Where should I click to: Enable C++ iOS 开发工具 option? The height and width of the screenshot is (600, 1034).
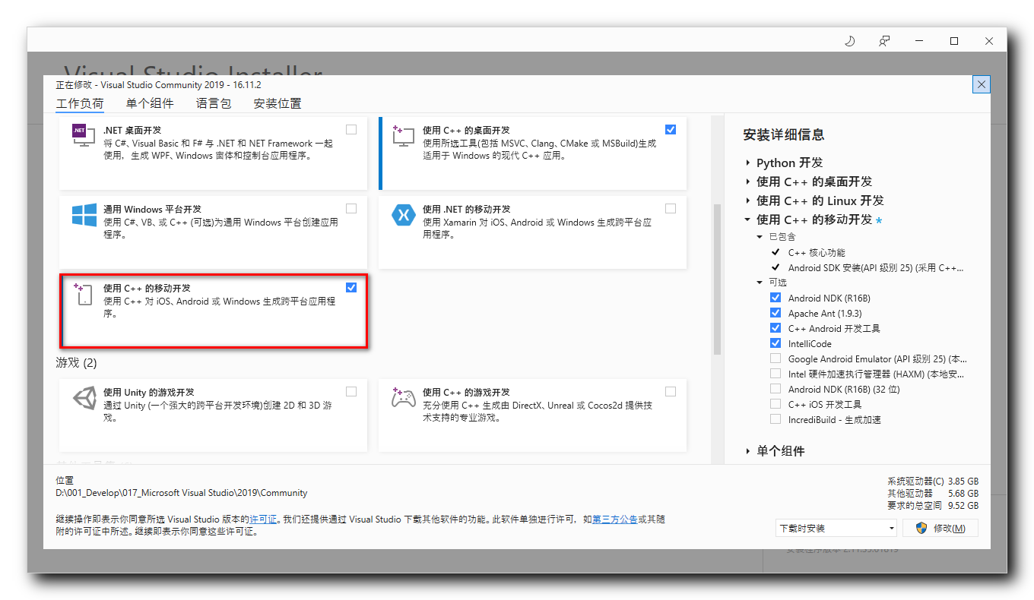pos(775,404)
